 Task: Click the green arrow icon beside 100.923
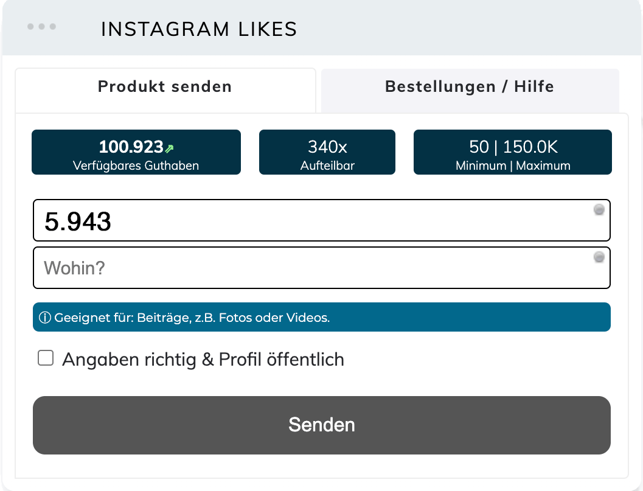pyautogui.click(x=169, y=148)
